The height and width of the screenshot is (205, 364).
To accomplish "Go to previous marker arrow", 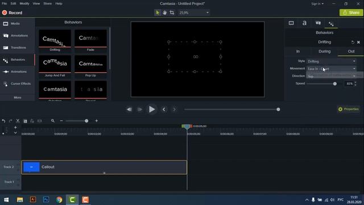I will coord(164,109).
